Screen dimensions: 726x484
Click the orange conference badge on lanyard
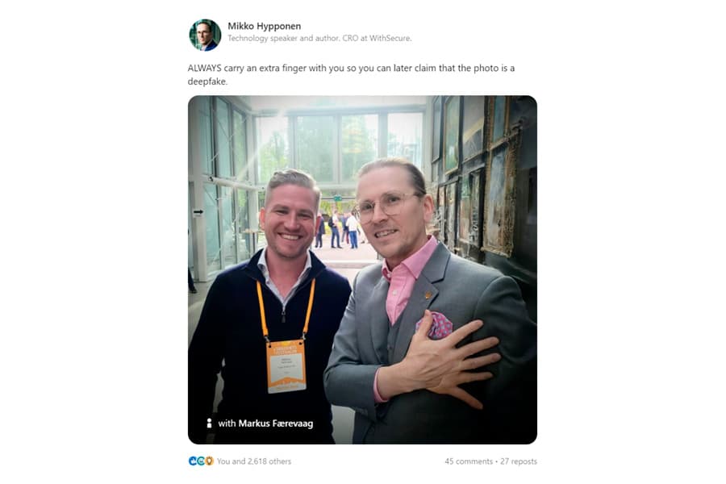[286, 367]
